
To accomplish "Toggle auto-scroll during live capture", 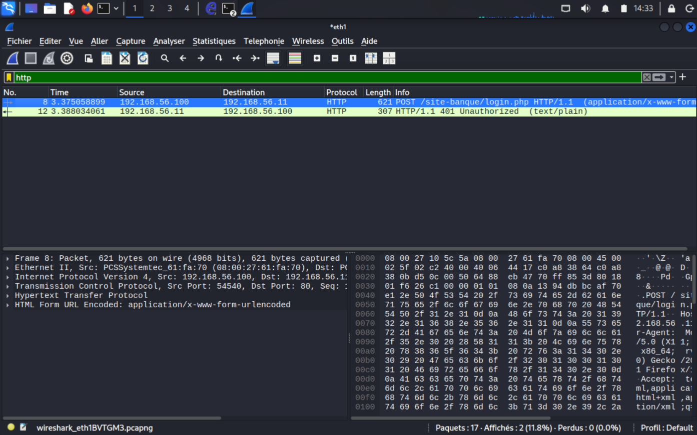I will click(x=273, y=58).
